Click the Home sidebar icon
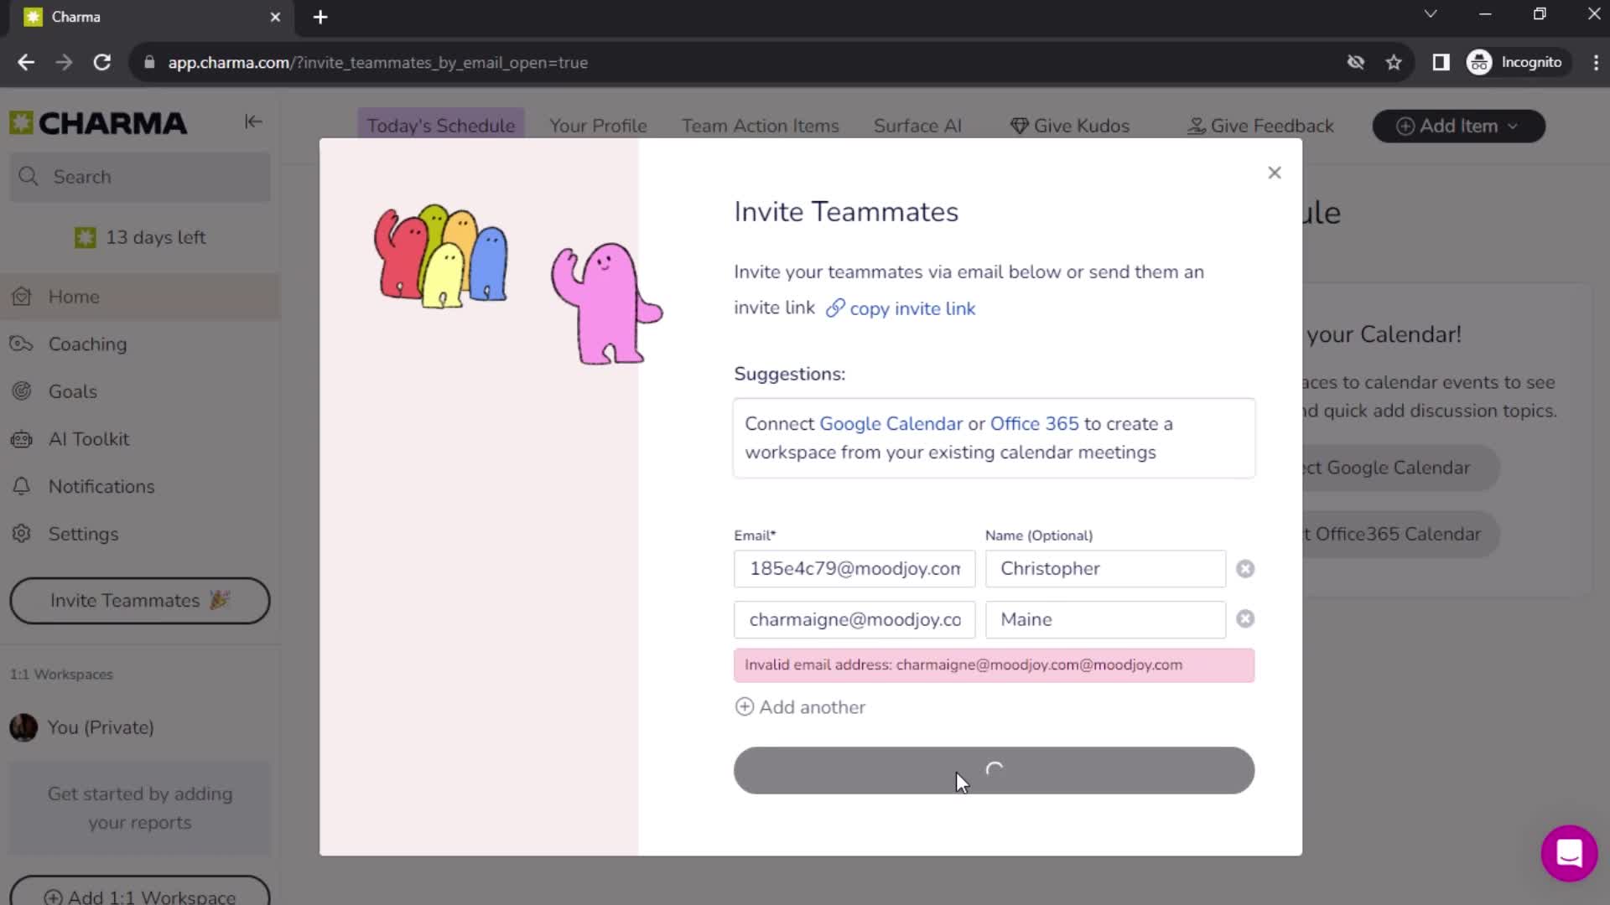 pyautogui.click(x=22, y=297)
